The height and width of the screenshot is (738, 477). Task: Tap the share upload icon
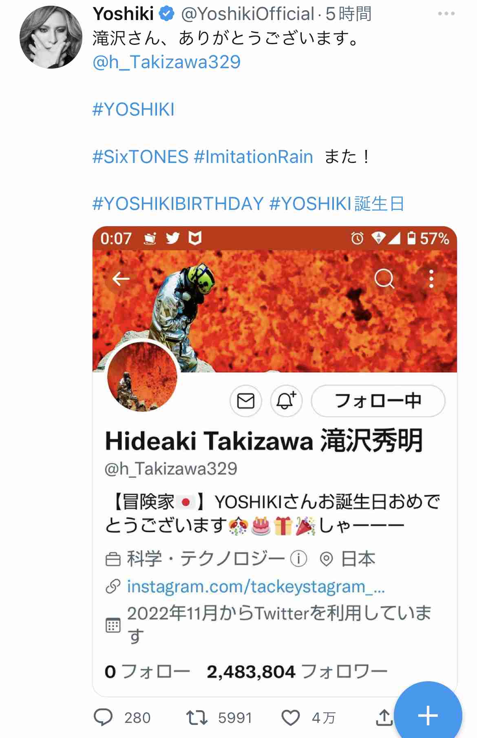click(x=384, y=717)
